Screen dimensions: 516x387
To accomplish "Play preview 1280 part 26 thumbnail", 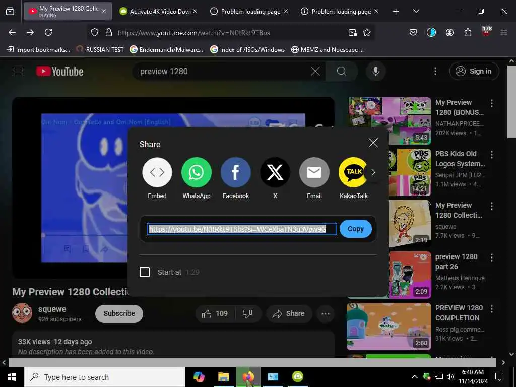I will (x=410, y=275).
